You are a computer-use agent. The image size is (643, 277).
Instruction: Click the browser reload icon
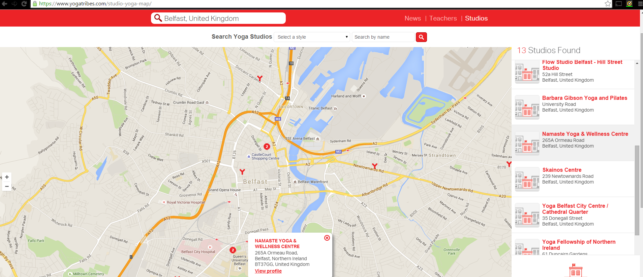coord(24,4)
